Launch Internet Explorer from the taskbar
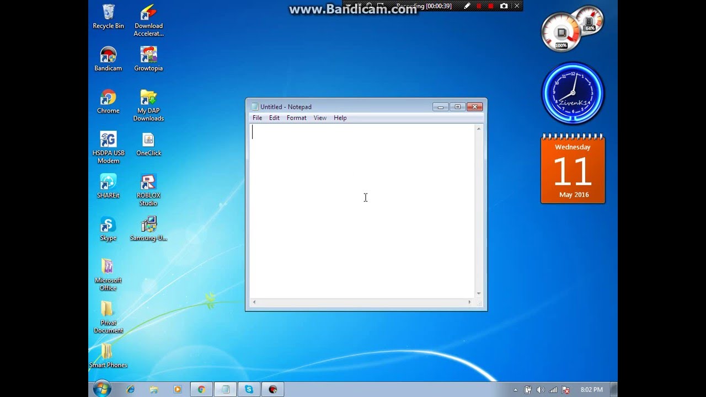The width and height of the screenshot is (706, 397). pos(131,389)
